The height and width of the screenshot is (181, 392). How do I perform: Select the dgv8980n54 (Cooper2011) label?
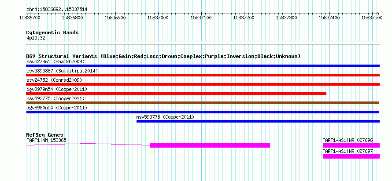[57, 108]
